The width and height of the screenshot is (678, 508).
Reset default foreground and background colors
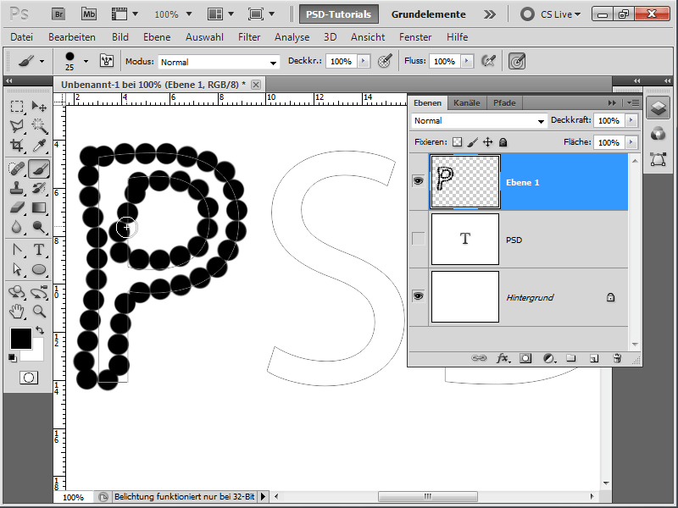tap(13, 357)
